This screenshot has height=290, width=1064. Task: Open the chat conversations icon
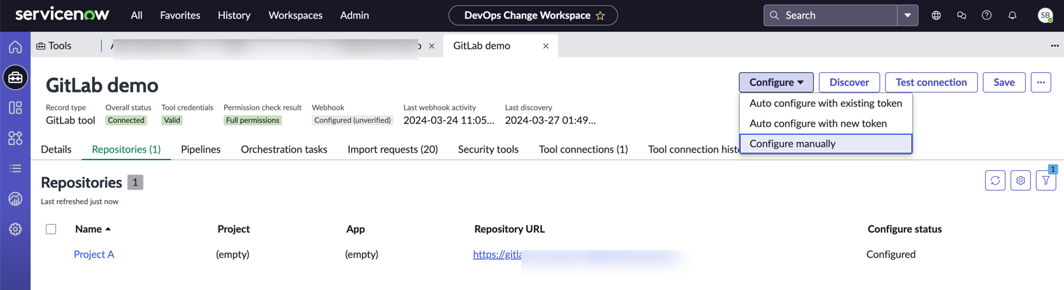coord(962,15)
